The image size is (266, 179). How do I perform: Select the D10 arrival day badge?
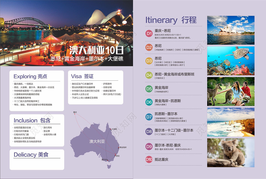149,160
